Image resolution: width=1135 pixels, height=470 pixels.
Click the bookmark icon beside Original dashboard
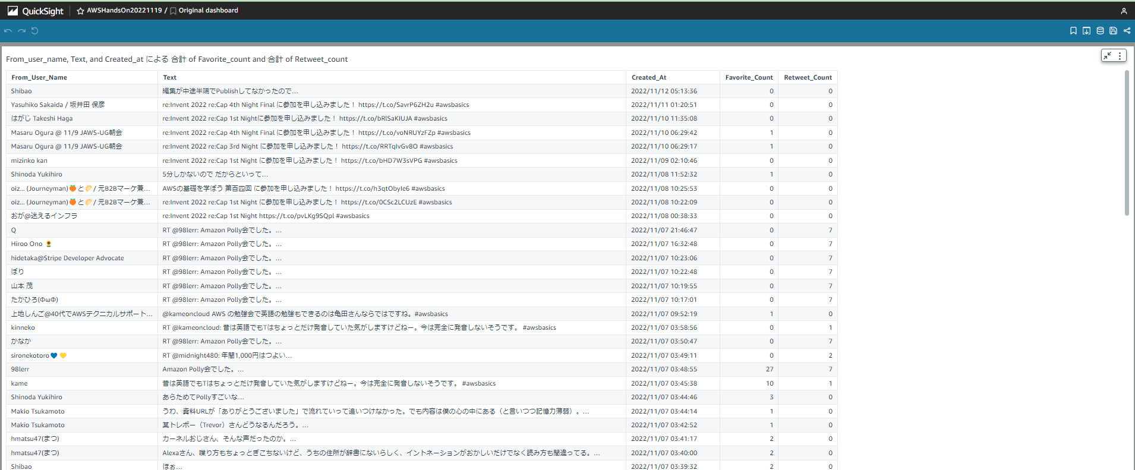(173, 11)
